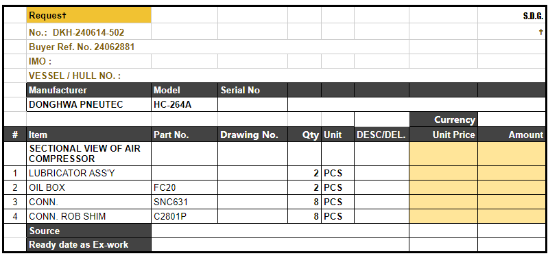Viewport: 548px width, 256px height.
Task: Click the C2801P part number cell
Action: click(184, 216)
